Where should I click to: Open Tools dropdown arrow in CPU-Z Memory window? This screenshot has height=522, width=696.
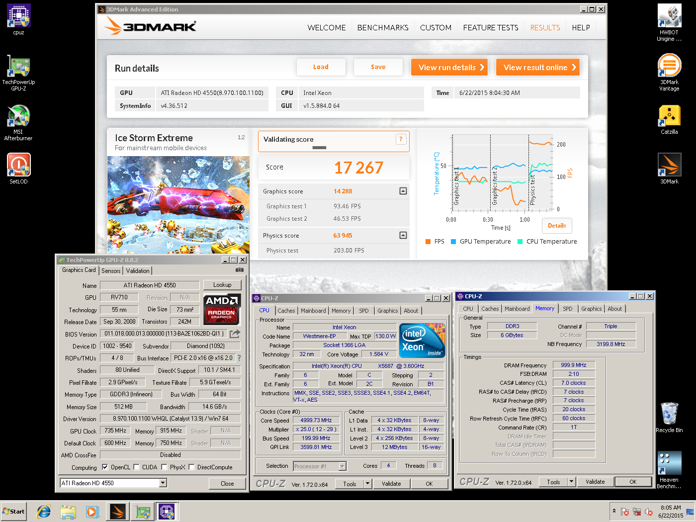click(x=572, y=482)
